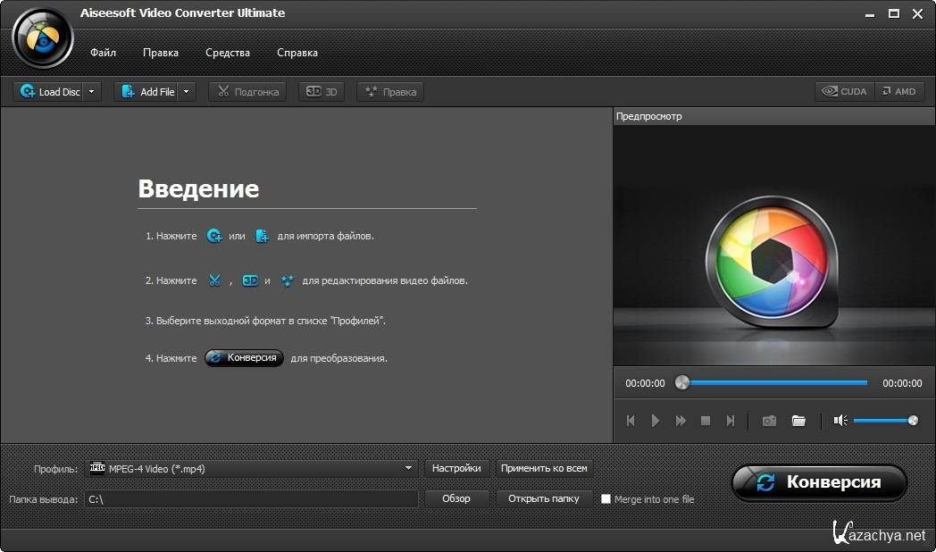Screen dimensions: 936x552
Task: Click the volume slider track
Action: [880, 421]
